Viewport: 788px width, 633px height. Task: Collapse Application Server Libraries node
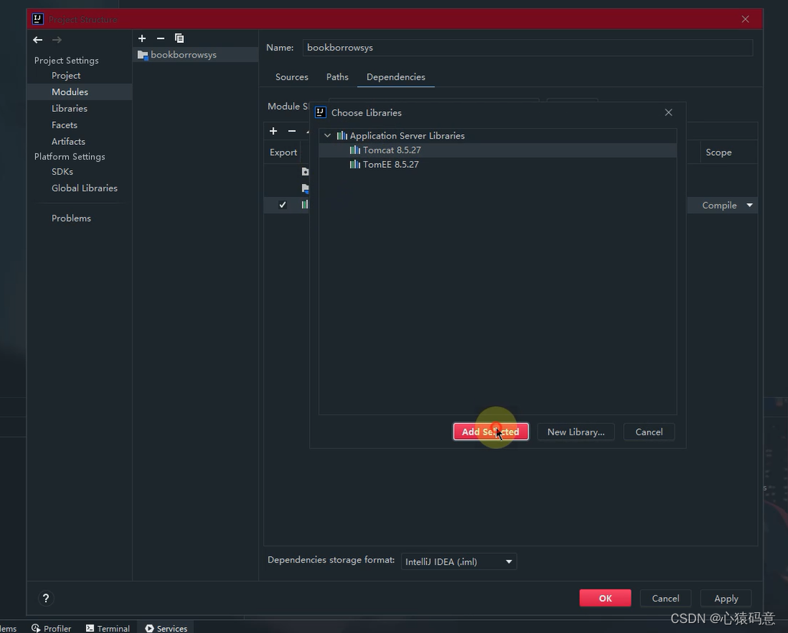click(327, 136)
